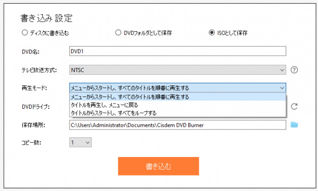This screenshot has width=318, height=191.
Task: Click the 再生モード label
Action: [x=34, y=88]
